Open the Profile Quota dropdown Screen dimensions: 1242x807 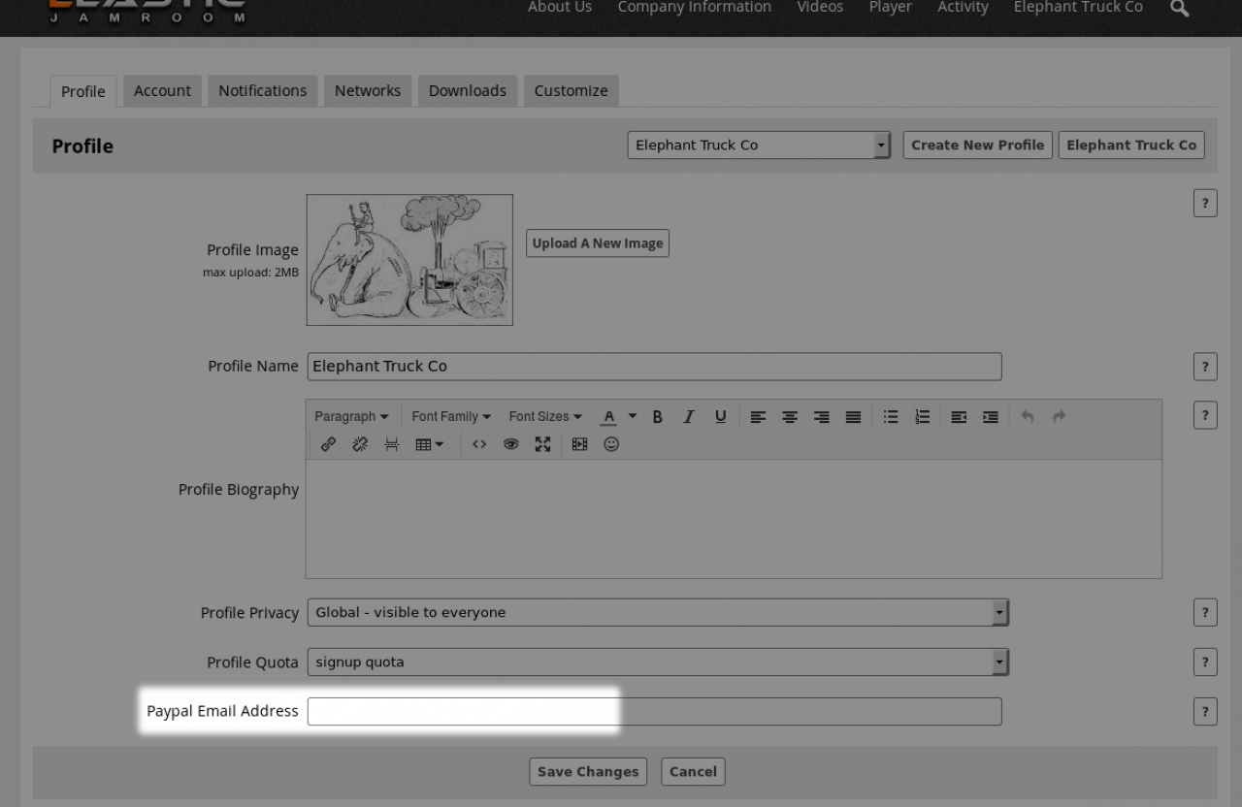pyautogui.click(x=658, y=662)
